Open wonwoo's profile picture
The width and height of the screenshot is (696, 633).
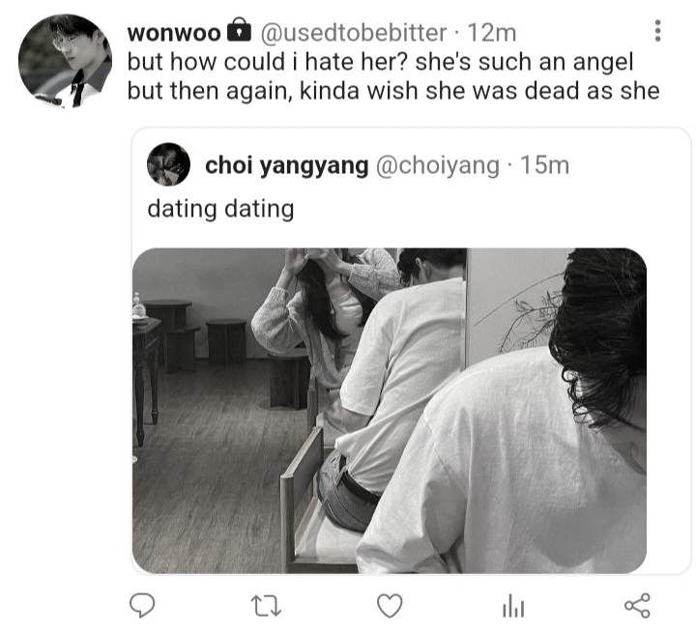tap(66, 61)
